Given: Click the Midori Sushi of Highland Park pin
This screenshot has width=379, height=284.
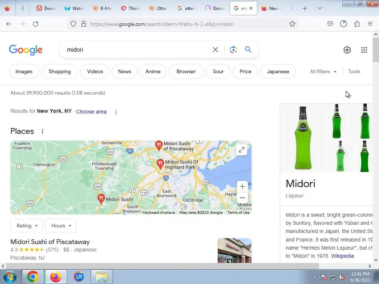Looking at the screenshot, I should click(160, 164).
